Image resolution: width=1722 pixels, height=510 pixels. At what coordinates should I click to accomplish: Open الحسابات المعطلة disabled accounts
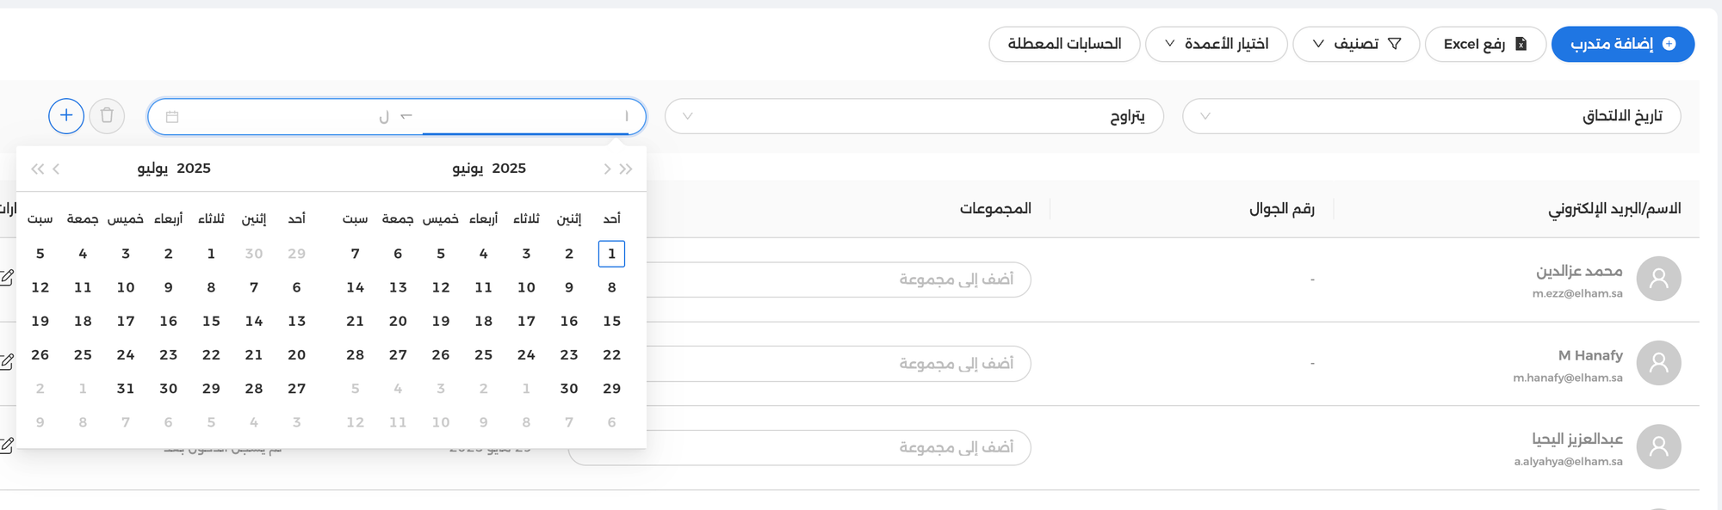1064,44
